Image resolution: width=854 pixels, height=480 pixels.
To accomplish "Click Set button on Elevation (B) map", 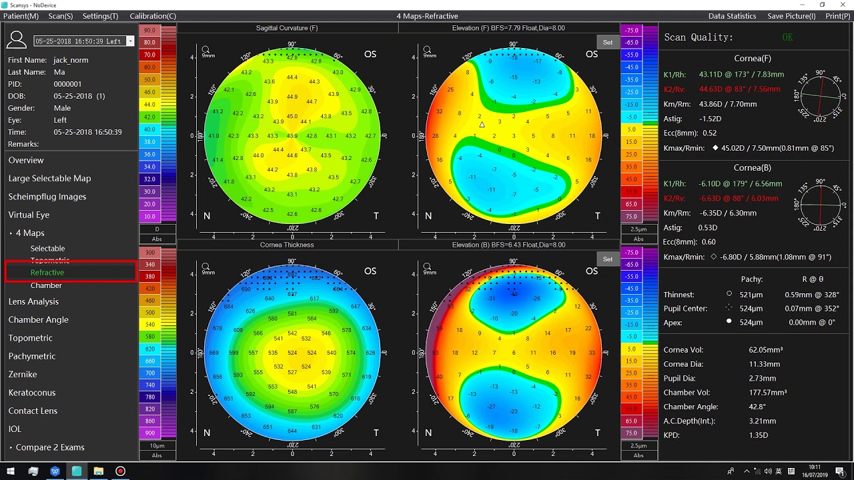I will click(x=608, y=259).
